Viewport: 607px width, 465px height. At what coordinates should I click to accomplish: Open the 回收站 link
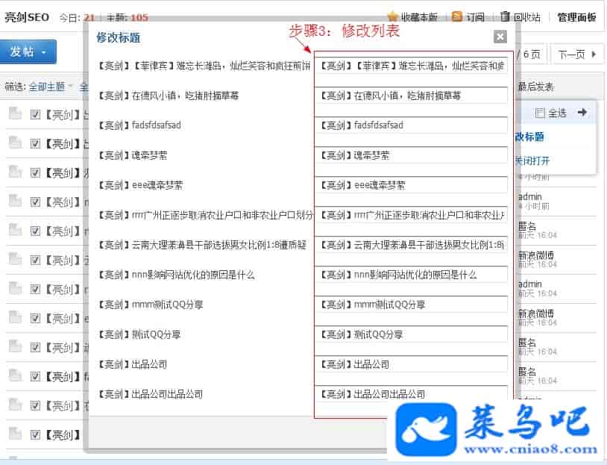click(526, 17)
